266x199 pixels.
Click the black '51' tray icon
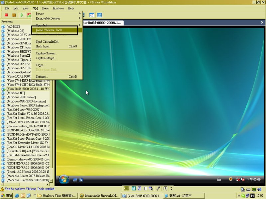coord(252,196)
